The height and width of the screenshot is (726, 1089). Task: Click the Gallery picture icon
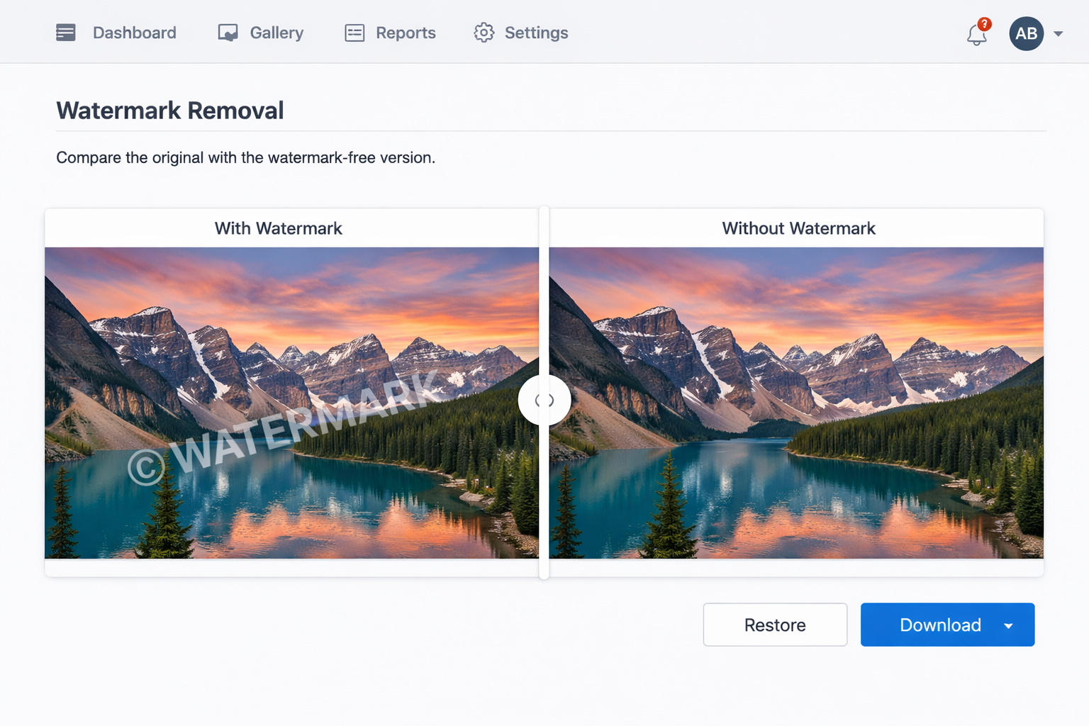click(228, 33)
